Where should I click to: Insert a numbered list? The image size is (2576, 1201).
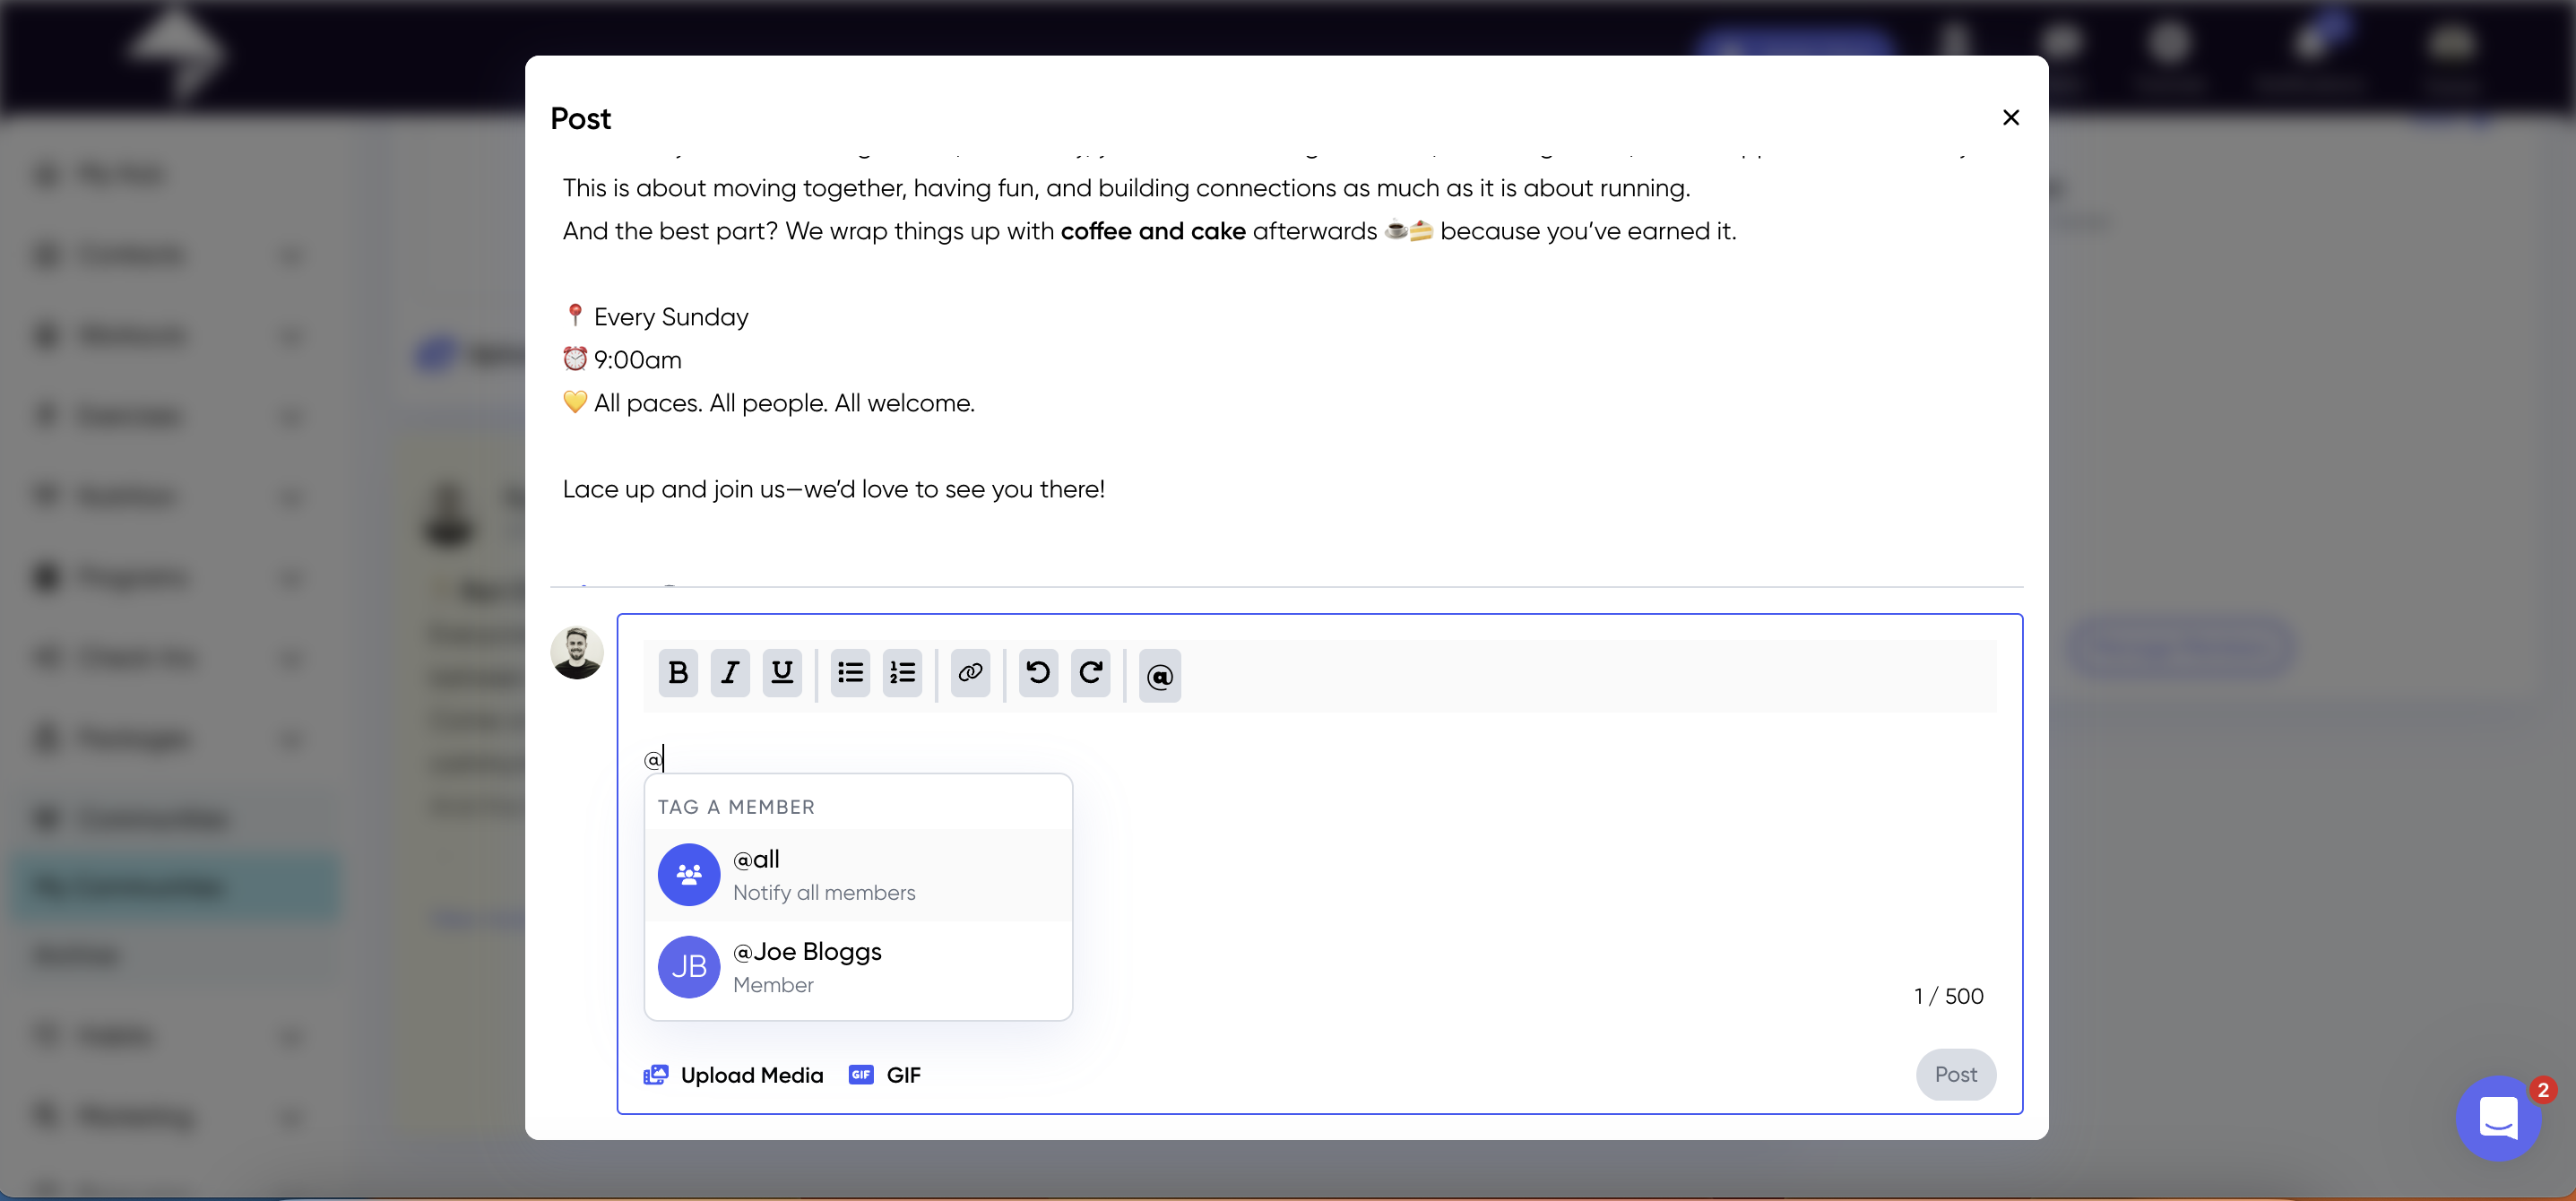click(x=902, y=673)
